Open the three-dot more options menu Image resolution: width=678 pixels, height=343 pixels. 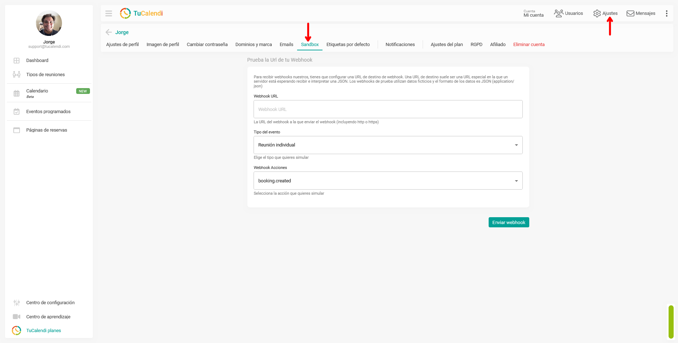[666, 13]
